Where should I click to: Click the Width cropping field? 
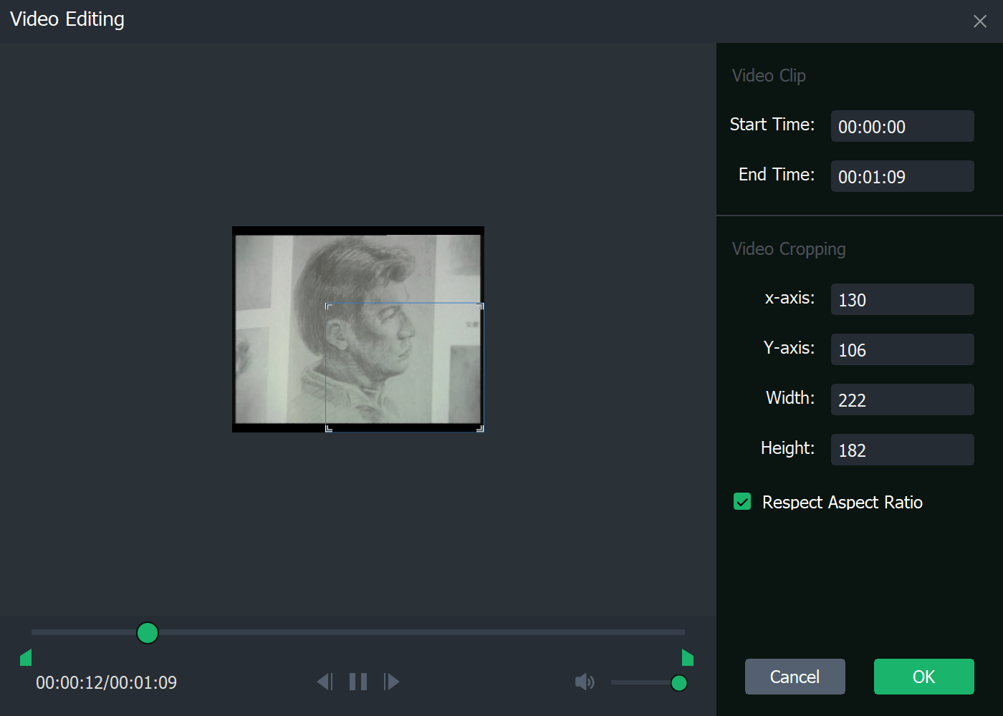tap(902, 400)
